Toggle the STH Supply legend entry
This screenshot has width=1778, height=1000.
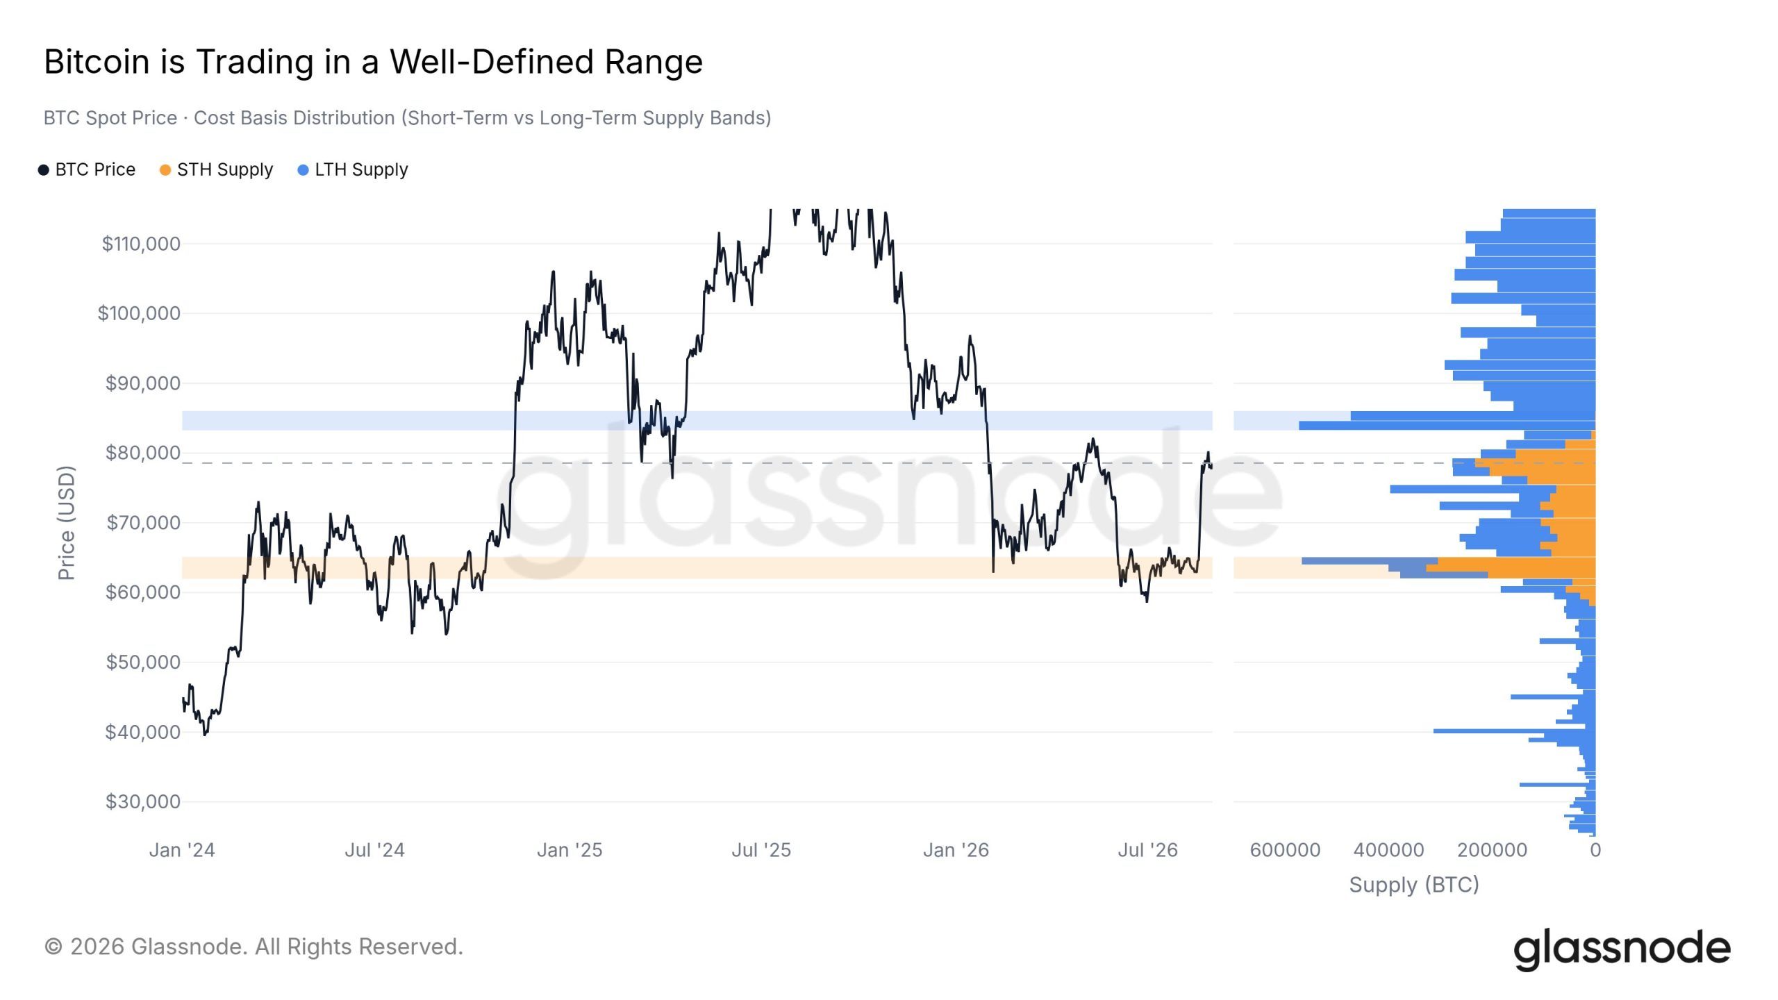coord(216,169)
